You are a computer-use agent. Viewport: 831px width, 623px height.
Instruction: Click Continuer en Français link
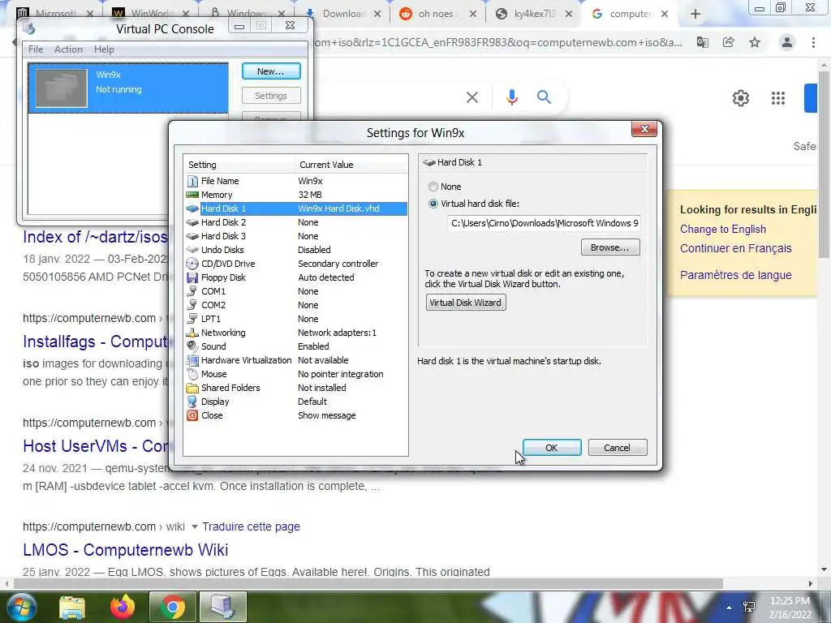click(x=735, y=248)
